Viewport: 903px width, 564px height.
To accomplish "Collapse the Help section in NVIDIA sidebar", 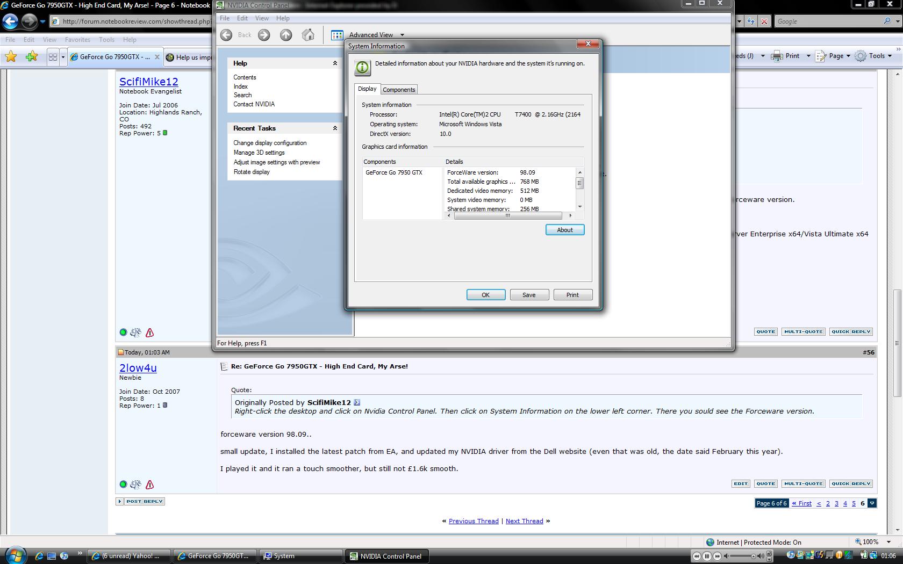I will tap(335, 63).
